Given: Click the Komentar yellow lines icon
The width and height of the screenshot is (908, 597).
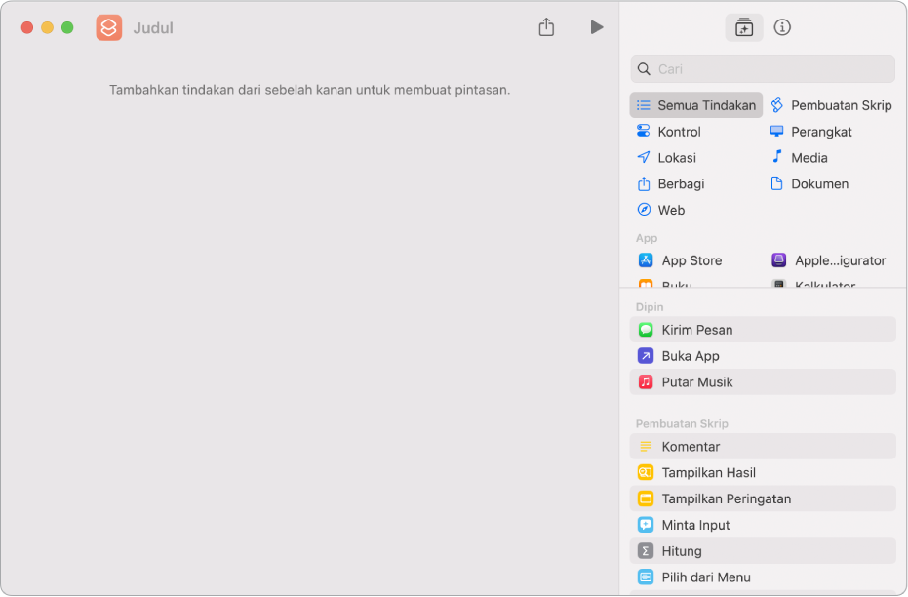Looking at the screenshot, I should pyautogui.click(x=646, y=446).
